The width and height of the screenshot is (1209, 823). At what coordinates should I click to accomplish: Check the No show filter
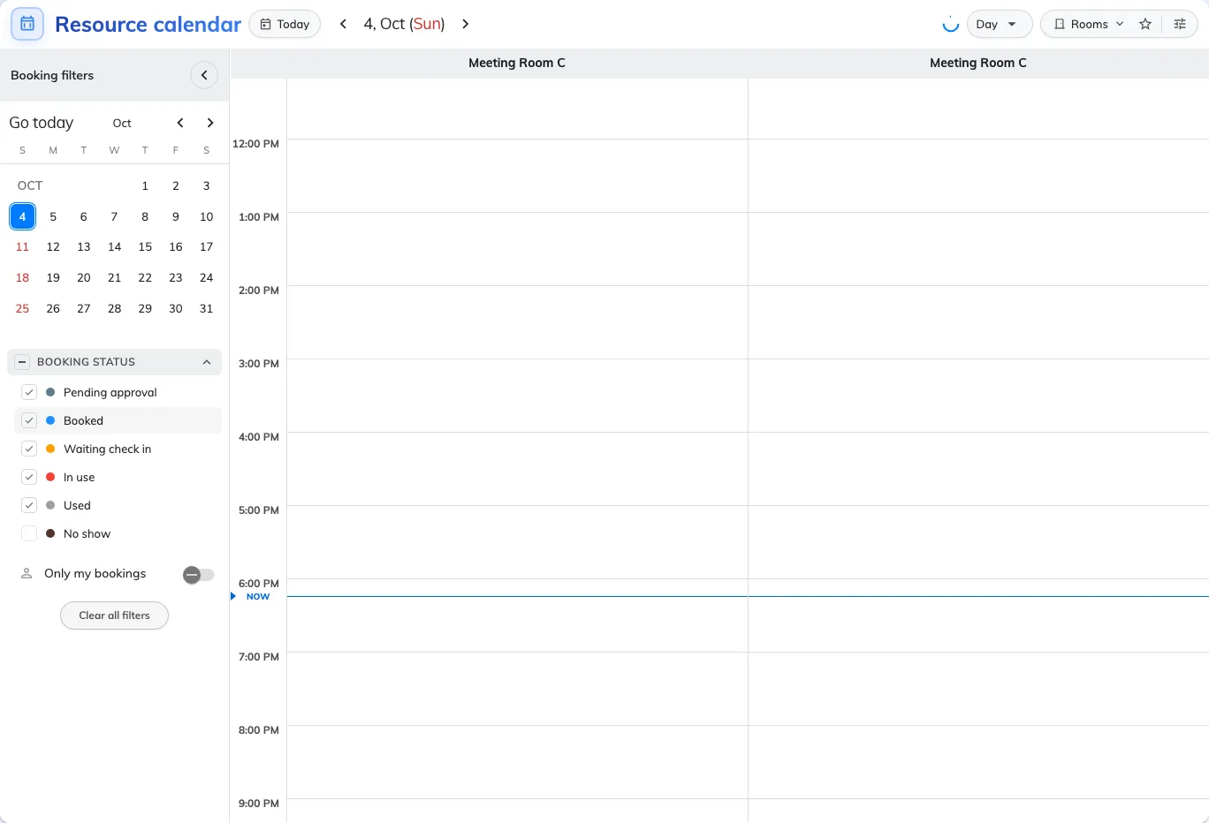[29, 533]
